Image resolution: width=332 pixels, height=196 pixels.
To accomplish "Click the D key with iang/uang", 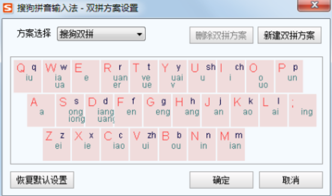I will 100,110.
